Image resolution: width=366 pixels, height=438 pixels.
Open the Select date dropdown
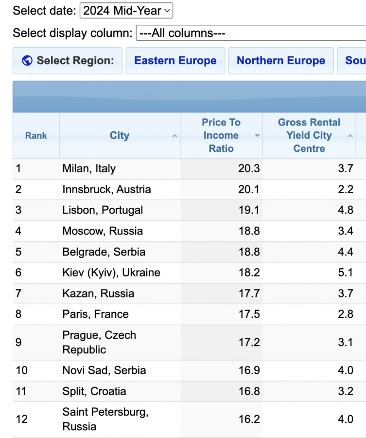click(x=126, y=11)
